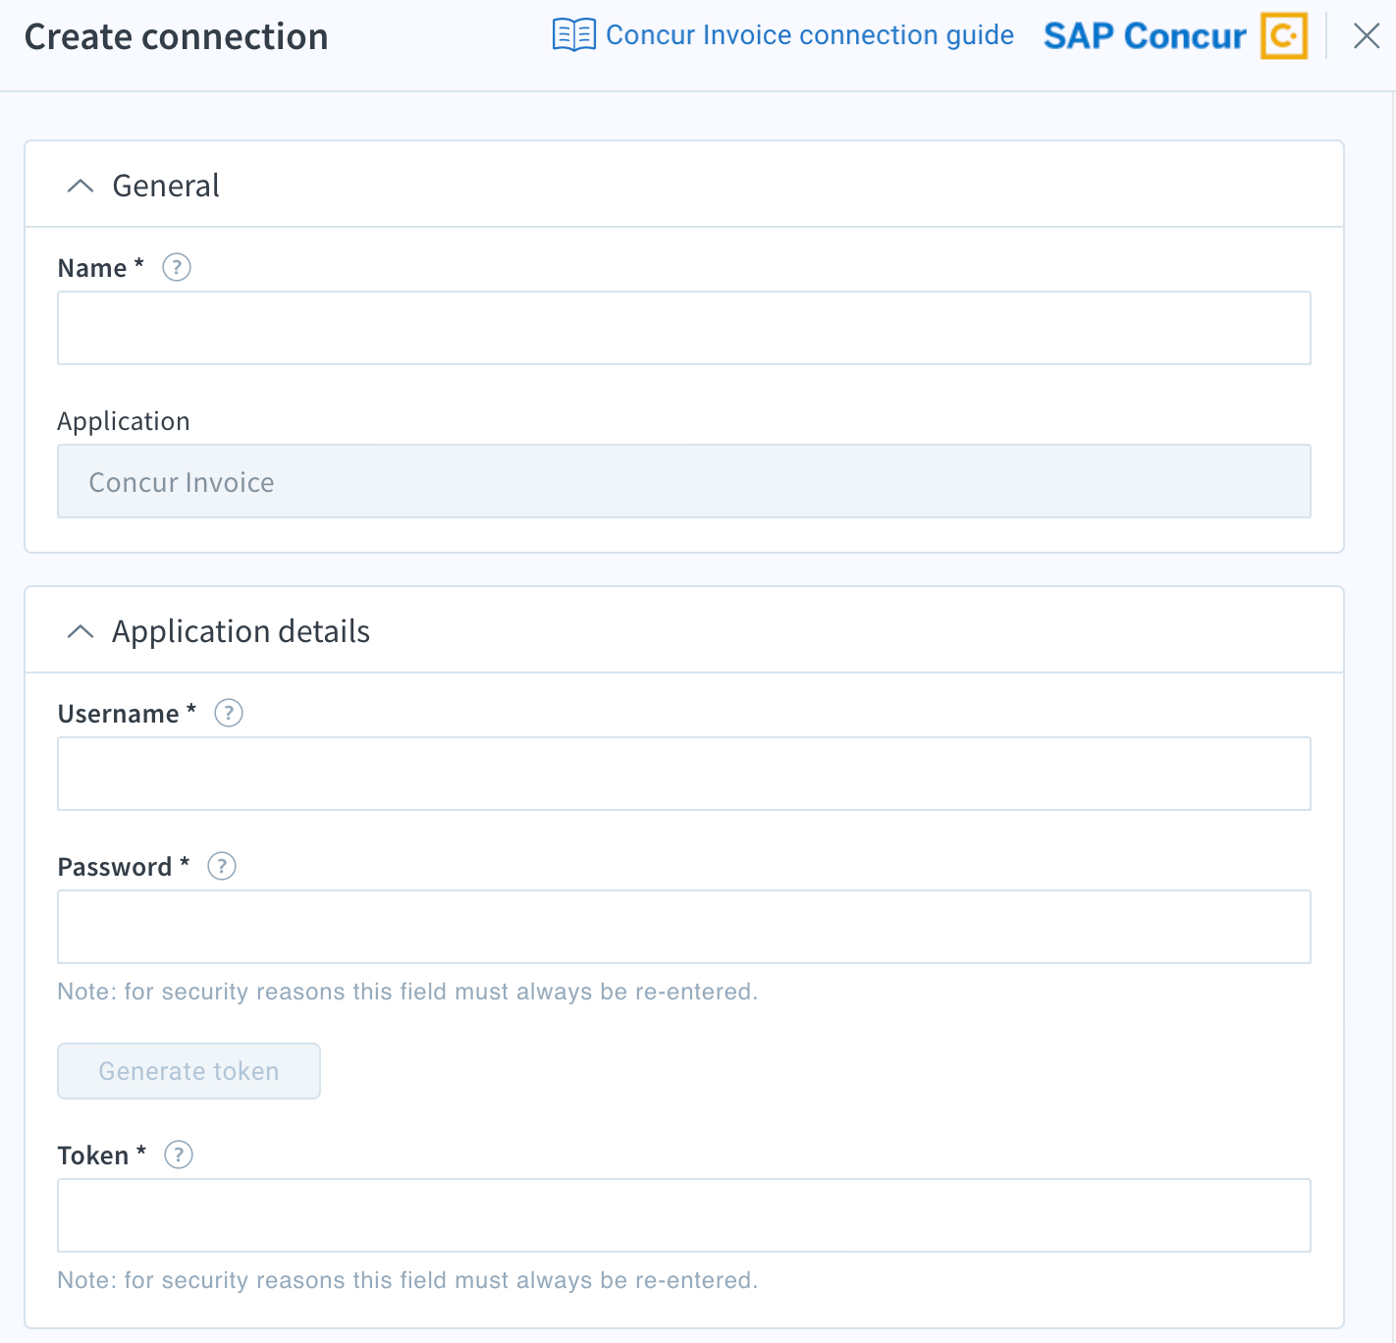The height and width of the screenshot is (1343, 1396).
Task: Select the Name input field
Action: [x=684, y=327]
